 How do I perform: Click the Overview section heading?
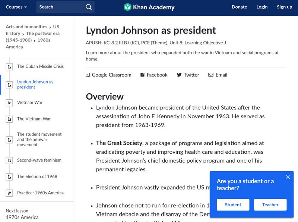pyautogui.click(x=105, y=97)
